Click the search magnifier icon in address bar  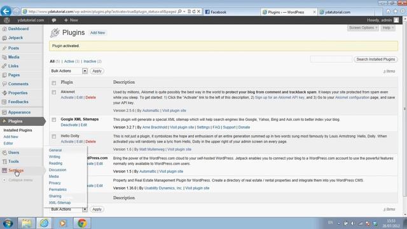tap(179, 11)
